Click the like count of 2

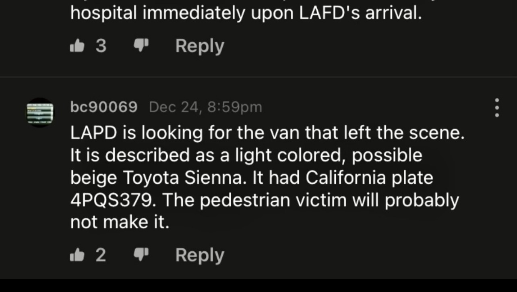point(101,255)
